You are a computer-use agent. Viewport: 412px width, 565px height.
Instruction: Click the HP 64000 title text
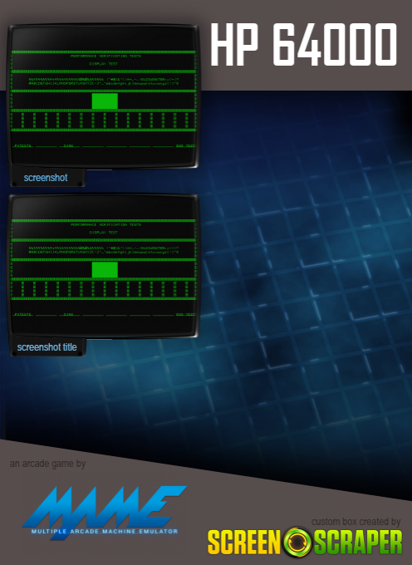(303, 44)
